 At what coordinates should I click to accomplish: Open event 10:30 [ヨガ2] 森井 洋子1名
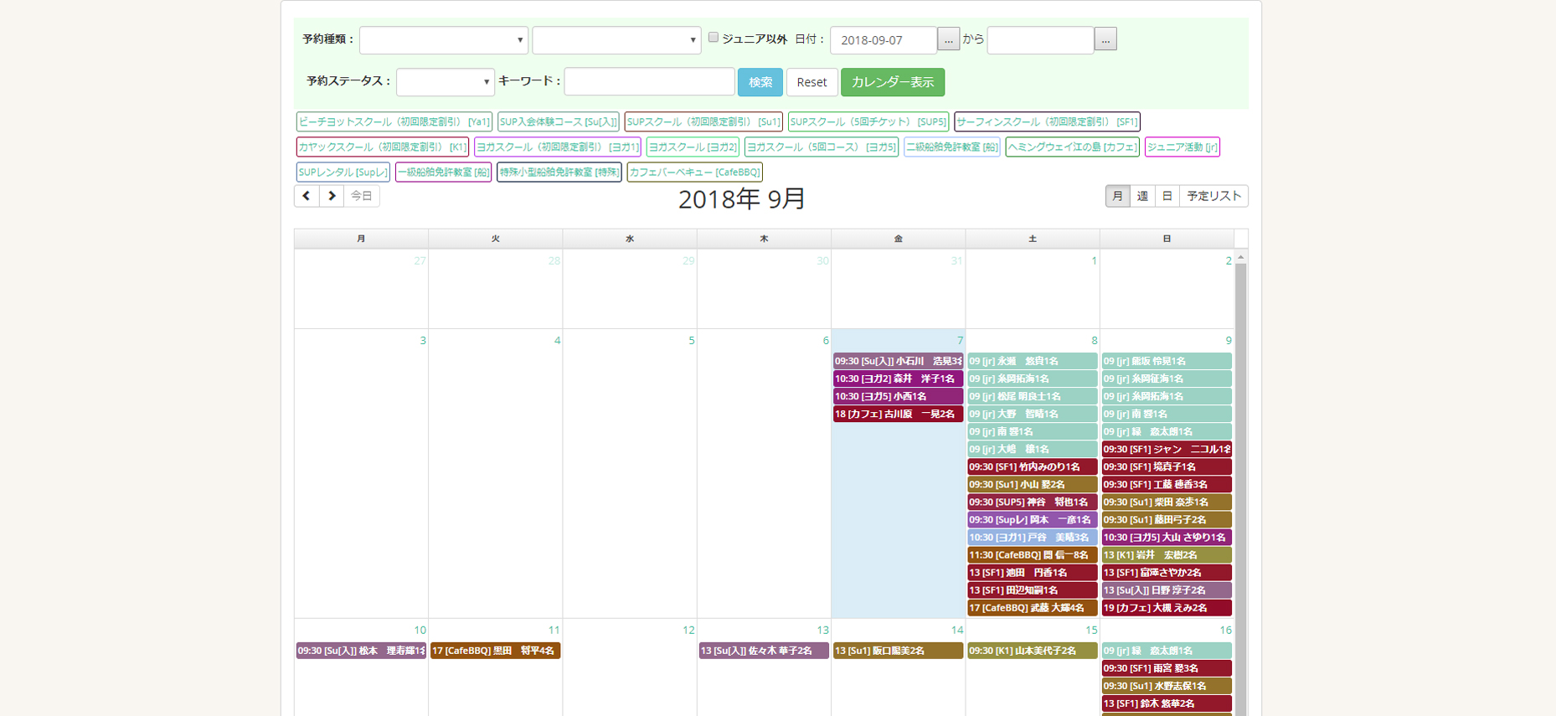pyautogui.click(x=898, y=379)
